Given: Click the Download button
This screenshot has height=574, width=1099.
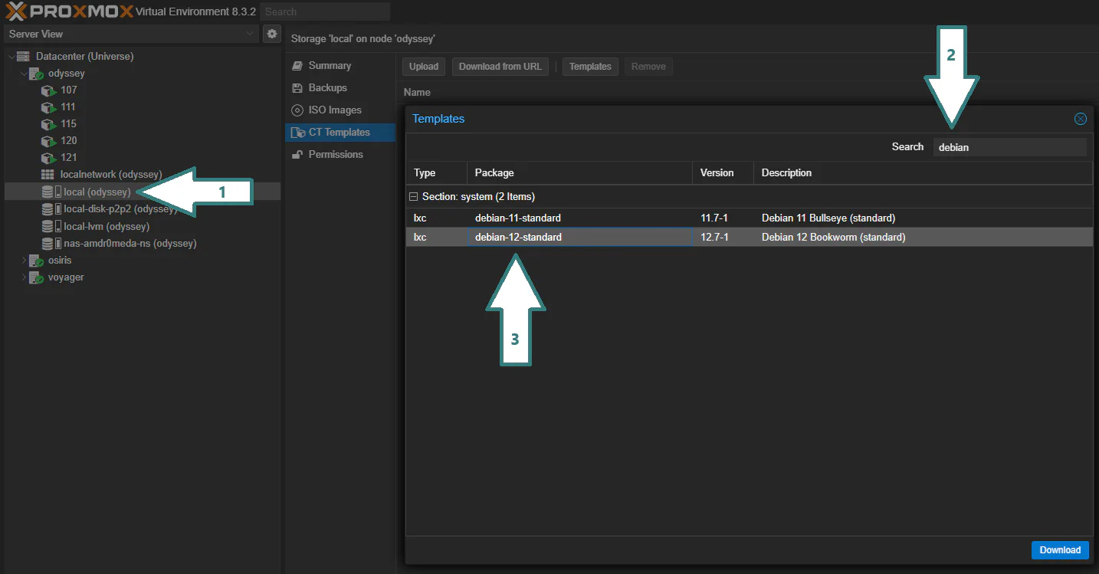Looking at the screenshot, I should (x=1060, y=550).
